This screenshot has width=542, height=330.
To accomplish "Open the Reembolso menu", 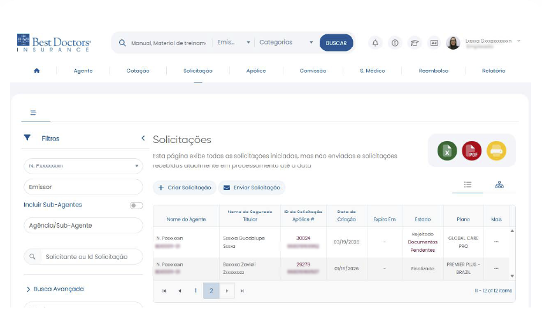I will [x=434, y=71].
